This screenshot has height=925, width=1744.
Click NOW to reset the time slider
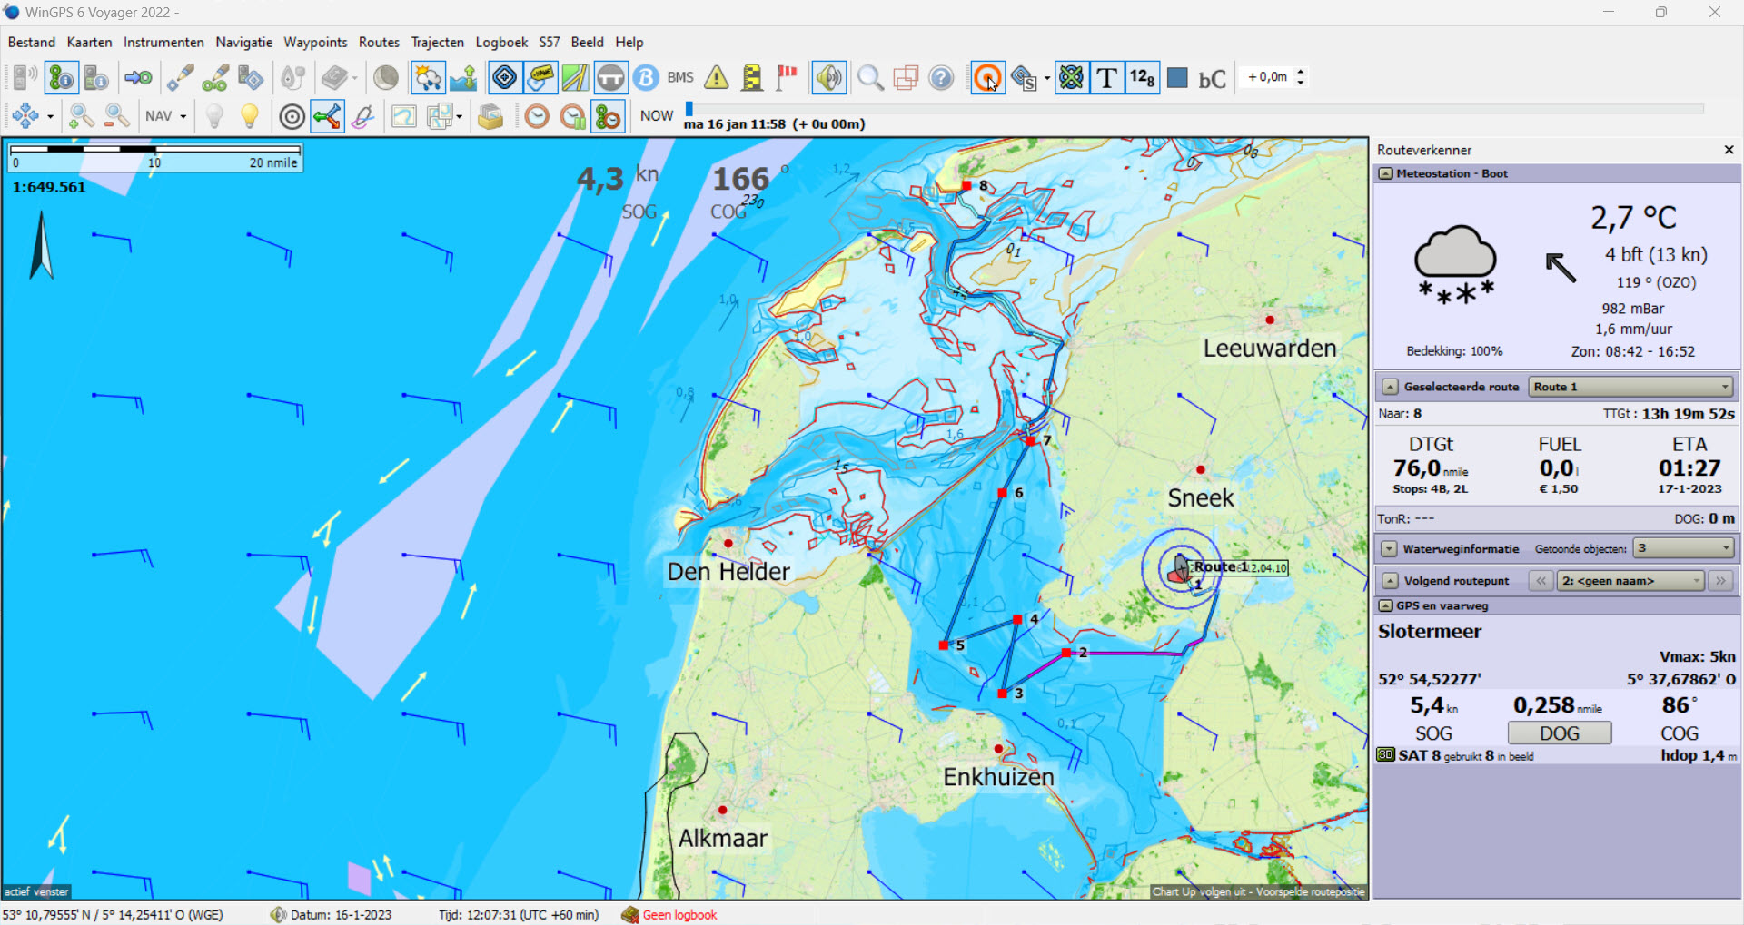point(656,115)
